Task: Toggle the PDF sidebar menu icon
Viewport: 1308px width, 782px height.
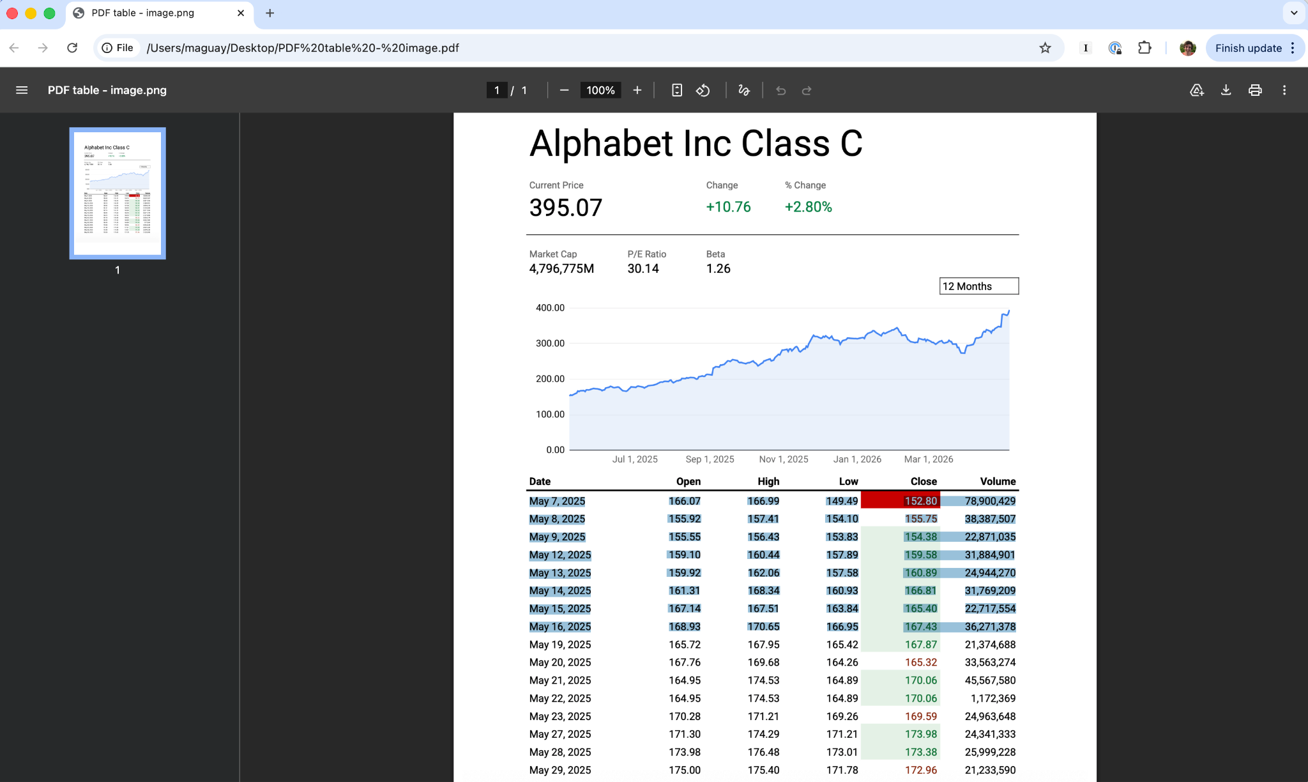Action: (22, 90)
